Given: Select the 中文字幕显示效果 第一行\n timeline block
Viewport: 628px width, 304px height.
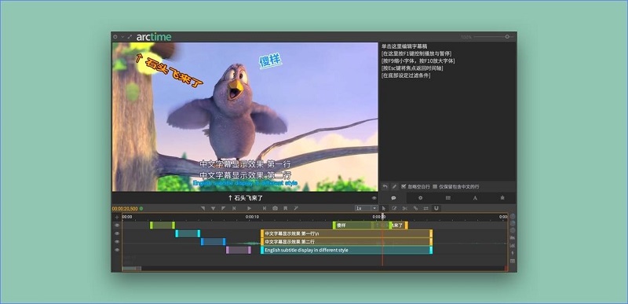Looking at the screenshot, I should pos(346,233).
